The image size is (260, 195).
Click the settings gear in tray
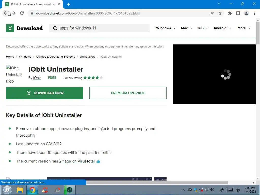(238, 190)
